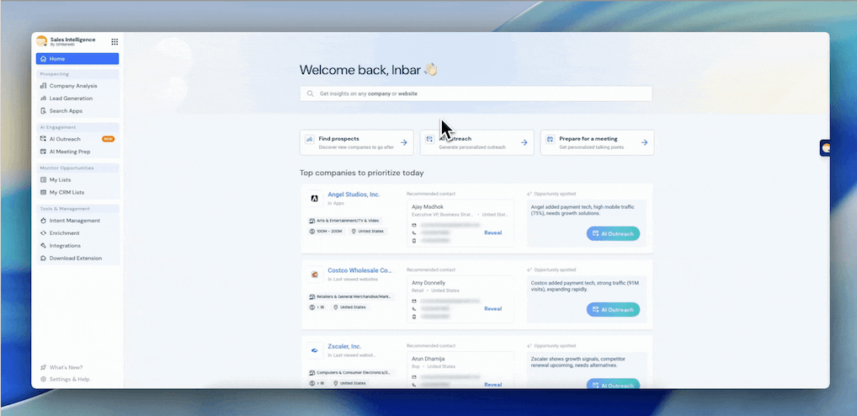
Task: Click the NEW badge on AI Outreach
Action: 109,139
